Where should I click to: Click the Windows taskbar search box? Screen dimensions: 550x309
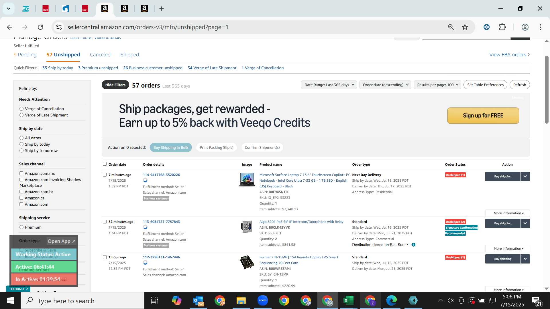coord(82,301)
